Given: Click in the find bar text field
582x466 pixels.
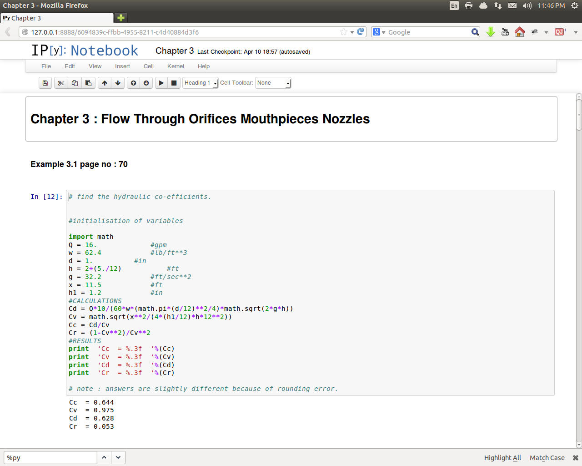Looking at the screenshot, I should (50, 457).
